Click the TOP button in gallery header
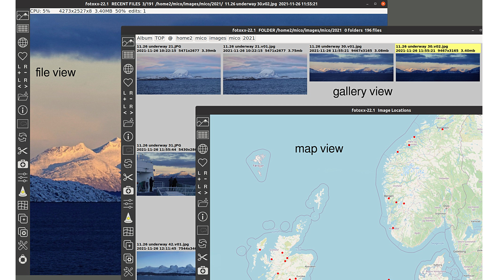Image resolution: width=498 pixels, height=280 pixels. [x=160, y=38]
